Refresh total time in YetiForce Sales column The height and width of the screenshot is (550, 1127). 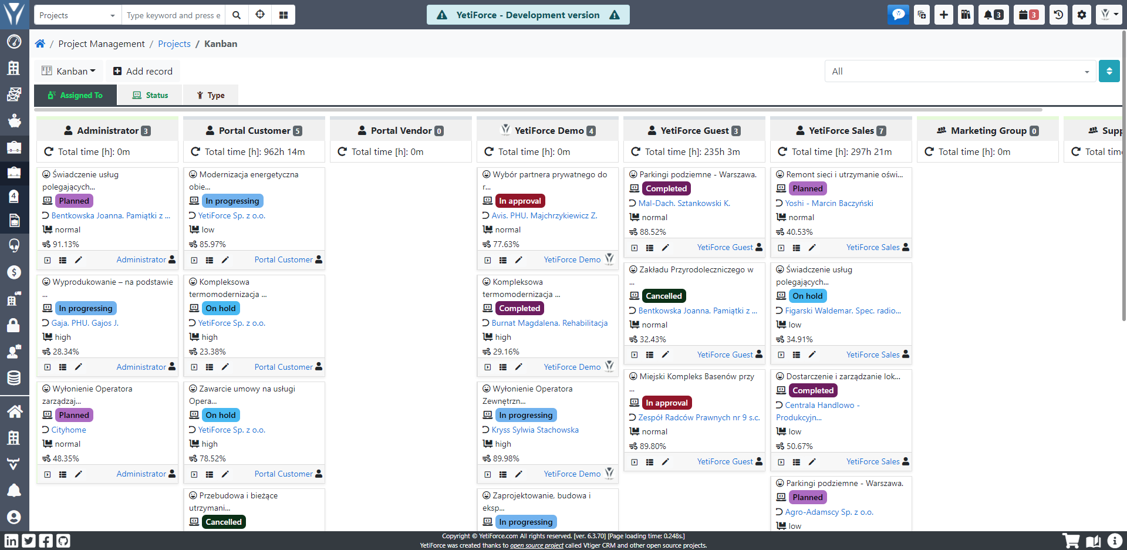click(x=782, y=152)
